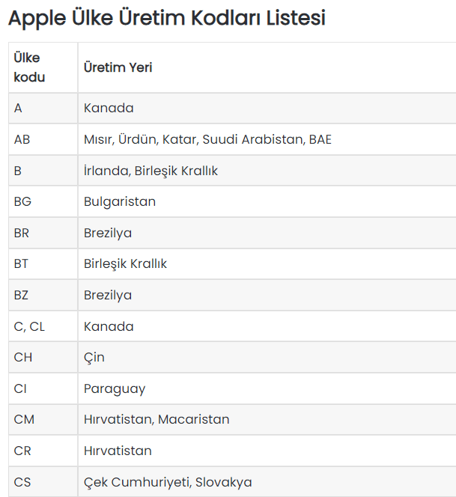Click the Kanada cell in row A
Image resolution: width=456 pixels, height=497 pixels.
coord(267,109)
